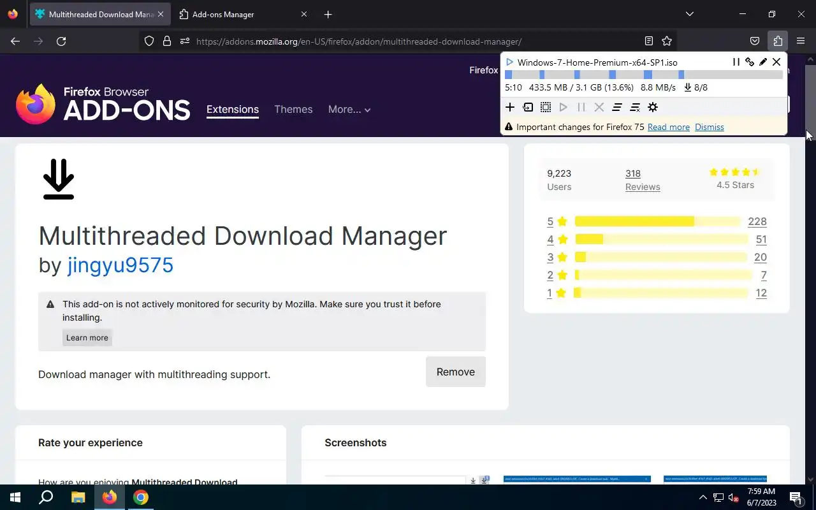The height and width of the screenshot is (510, 816).
Task: Open the extensions toolbar button
Action: pos(778,41)
